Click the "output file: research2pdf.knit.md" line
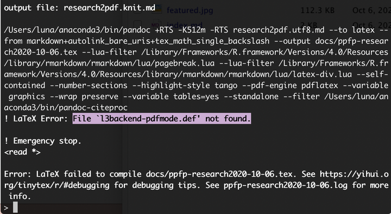Image resolution: width=391 pixels, height=214 pixels. (79, 8)
